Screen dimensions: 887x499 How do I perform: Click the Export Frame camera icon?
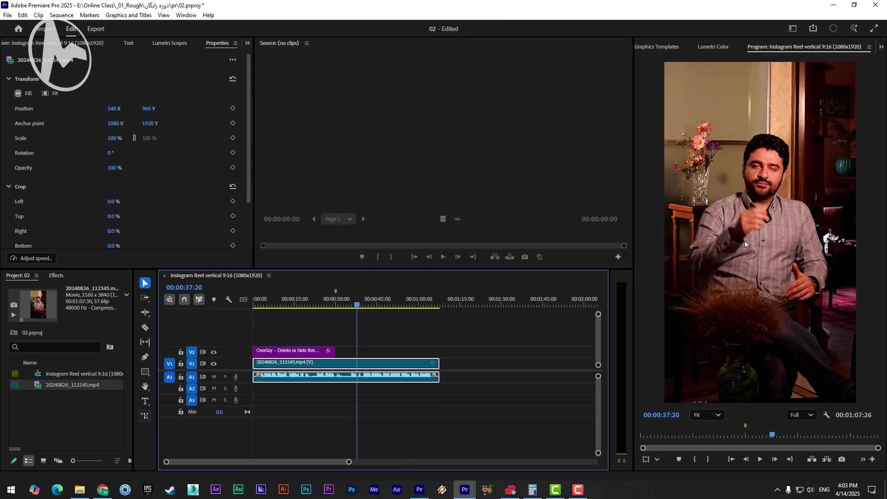point(842,460)
